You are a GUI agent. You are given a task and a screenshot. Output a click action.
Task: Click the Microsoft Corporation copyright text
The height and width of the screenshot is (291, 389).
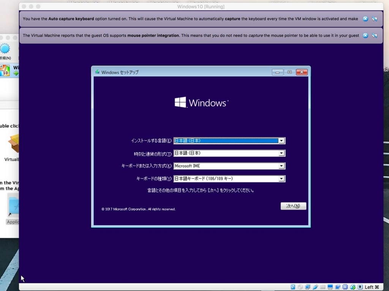coord(138,209)
